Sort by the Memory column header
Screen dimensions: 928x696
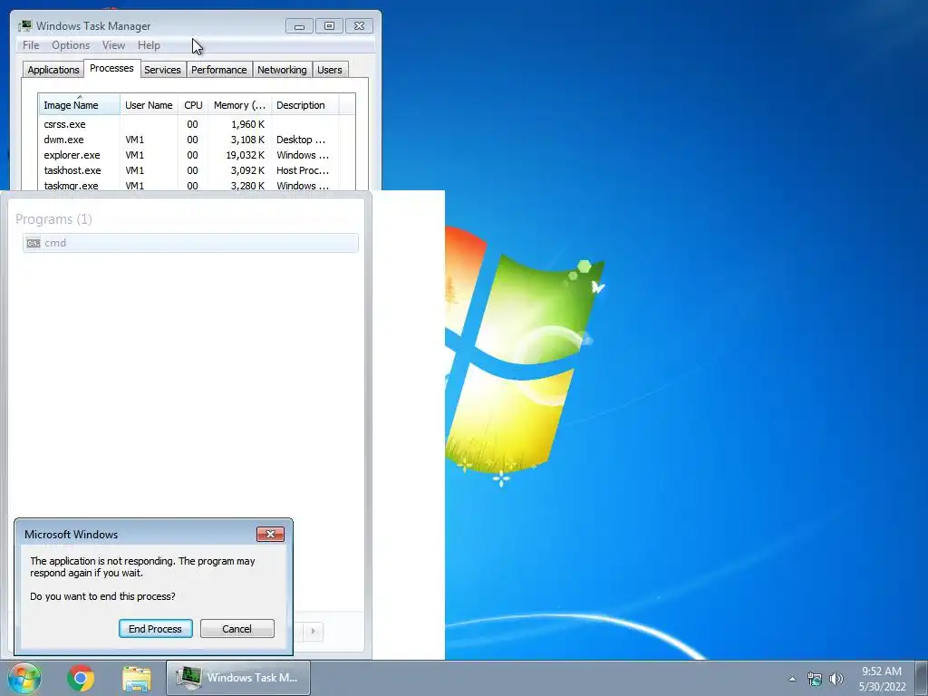[x=239, y=105]
